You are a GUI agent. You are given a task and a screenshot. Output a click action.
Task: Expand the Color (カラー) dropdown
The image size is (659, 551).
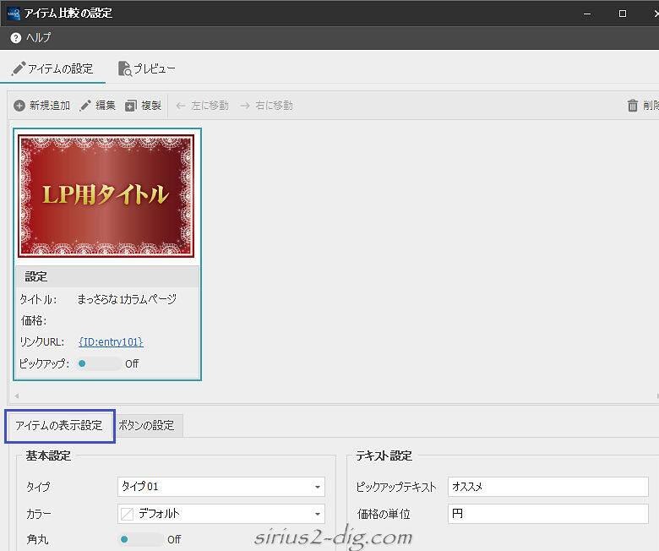pos(221,513)
